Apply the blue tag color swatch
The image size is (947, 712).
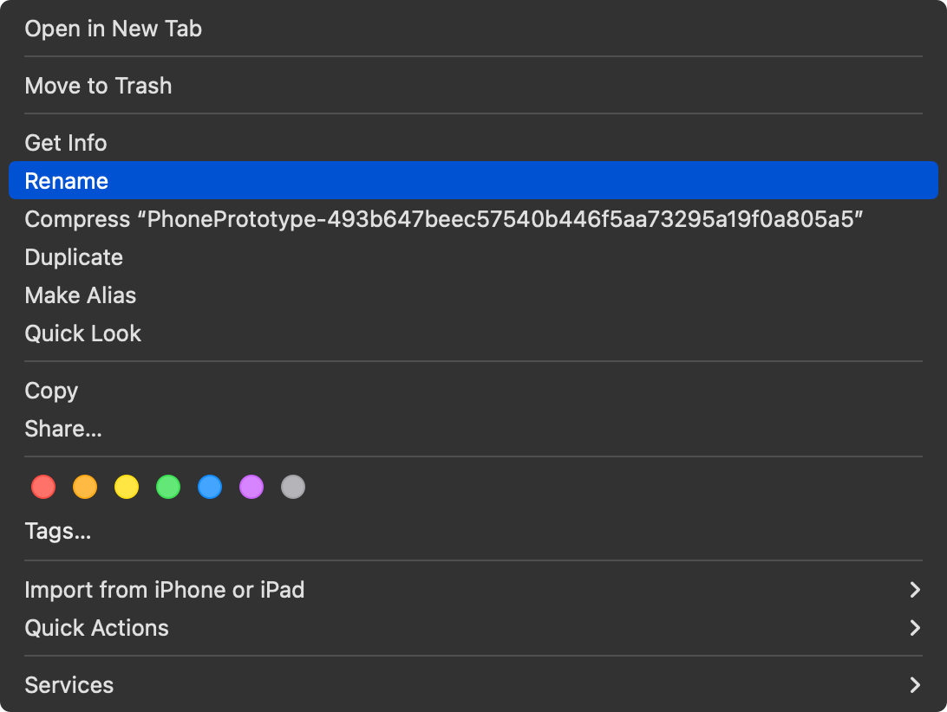(x=210, y=487)
